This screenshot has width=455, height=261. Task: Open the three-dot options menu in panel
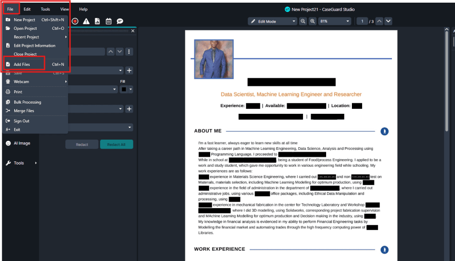[129, 52]
